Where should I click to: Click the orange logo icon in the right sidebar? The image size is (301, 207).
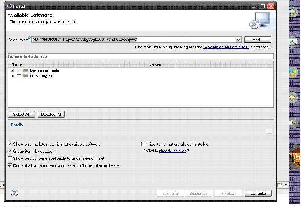(x=295, y=157)
